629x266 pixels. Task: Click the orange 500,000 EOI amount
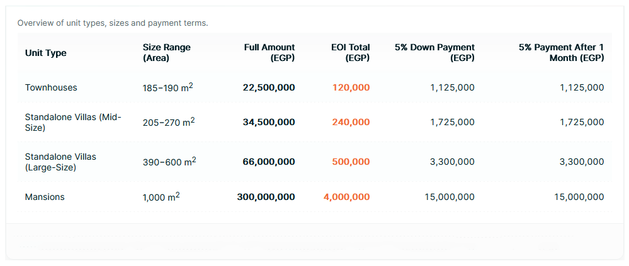tap(351, 162)
